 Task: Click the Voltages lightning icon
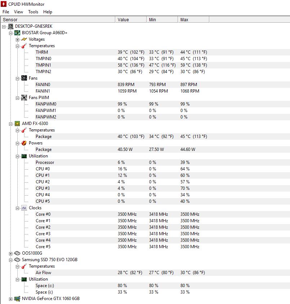pyautogui.click(x=24, y=39)
